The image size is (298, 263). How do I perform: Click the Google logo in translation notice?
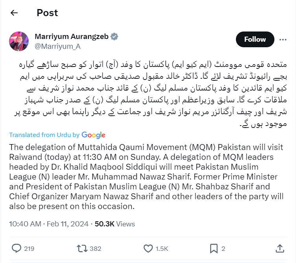point(94,135)
